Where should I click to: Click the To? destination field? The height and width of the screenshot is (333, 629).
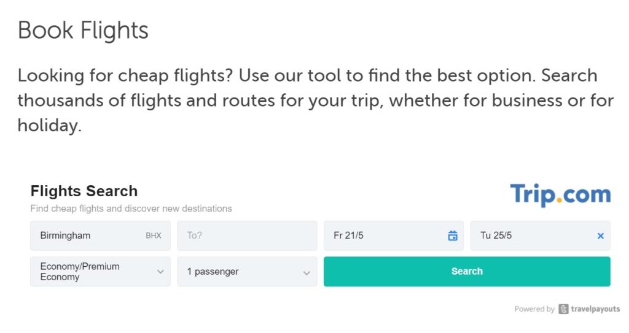pos(247,235)
